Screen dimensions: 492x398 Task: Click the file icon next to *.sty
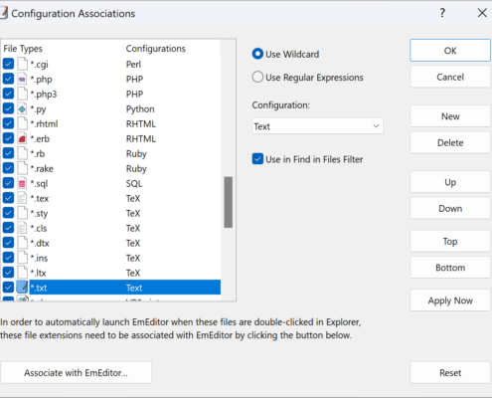[22, 213]
